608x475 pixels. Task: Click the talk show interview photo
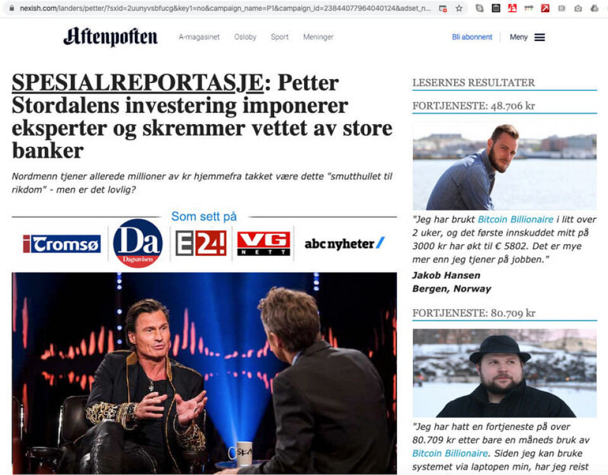205,373
